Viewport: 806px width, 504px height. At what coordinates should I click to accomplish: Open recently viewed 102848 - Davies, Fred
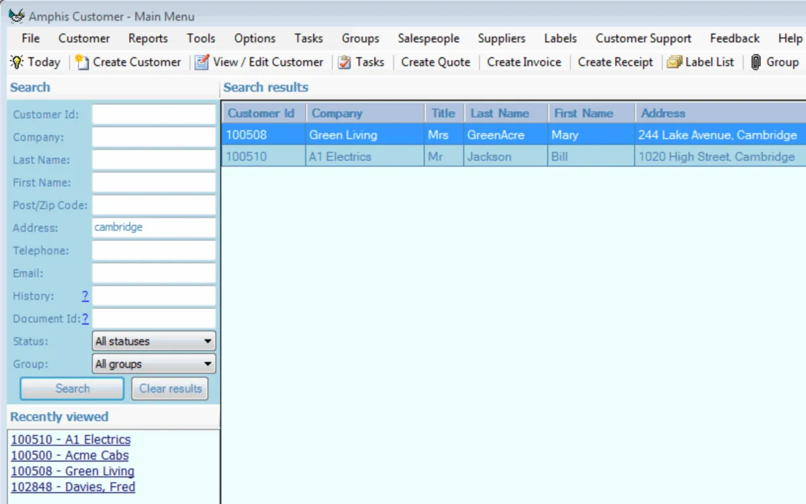click(73, 487)
